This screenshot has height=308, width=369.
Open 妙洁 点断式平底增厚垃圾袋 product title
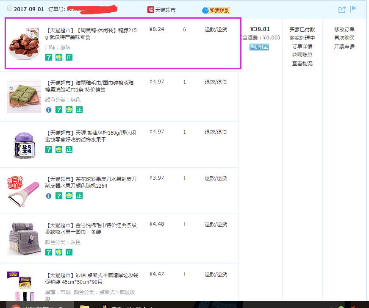pyautogui.click(x=92, y=278)
